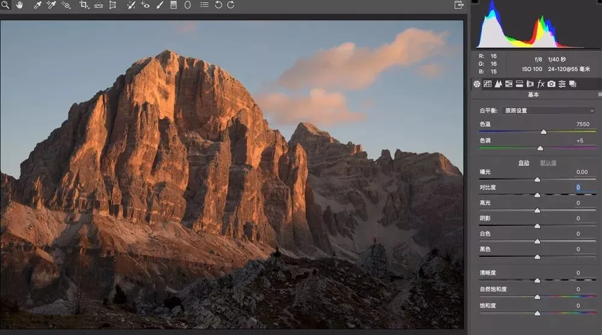Open the Preferences list icon
Image resolution: width=602 pixels, height=335 pixels.
tap(204, 5)
